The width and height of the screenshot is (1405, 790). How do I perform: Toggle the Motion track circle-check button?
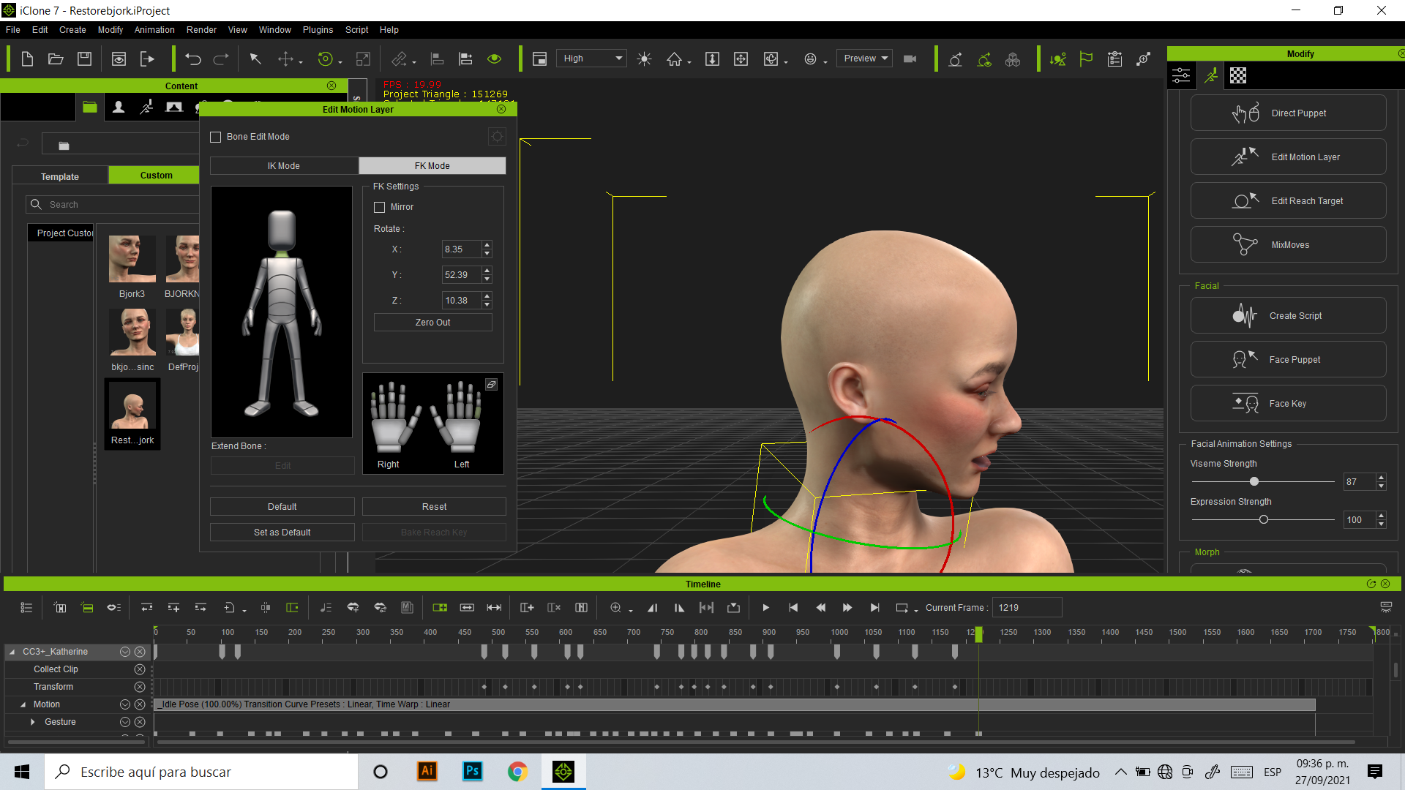(x=125, y=704)
